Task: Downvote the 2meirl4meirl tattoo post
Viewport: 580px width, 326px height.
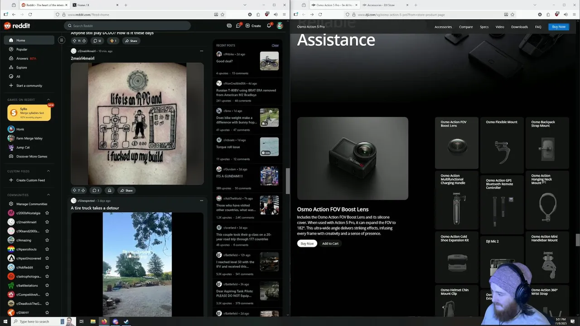Action: (83, 191)
